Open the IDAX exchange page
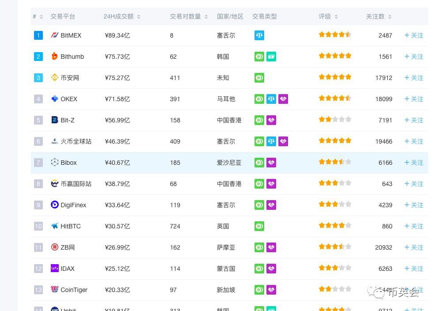Image resolution: width=433 pixels, height=311 pixels. click(x=68, y=269)
